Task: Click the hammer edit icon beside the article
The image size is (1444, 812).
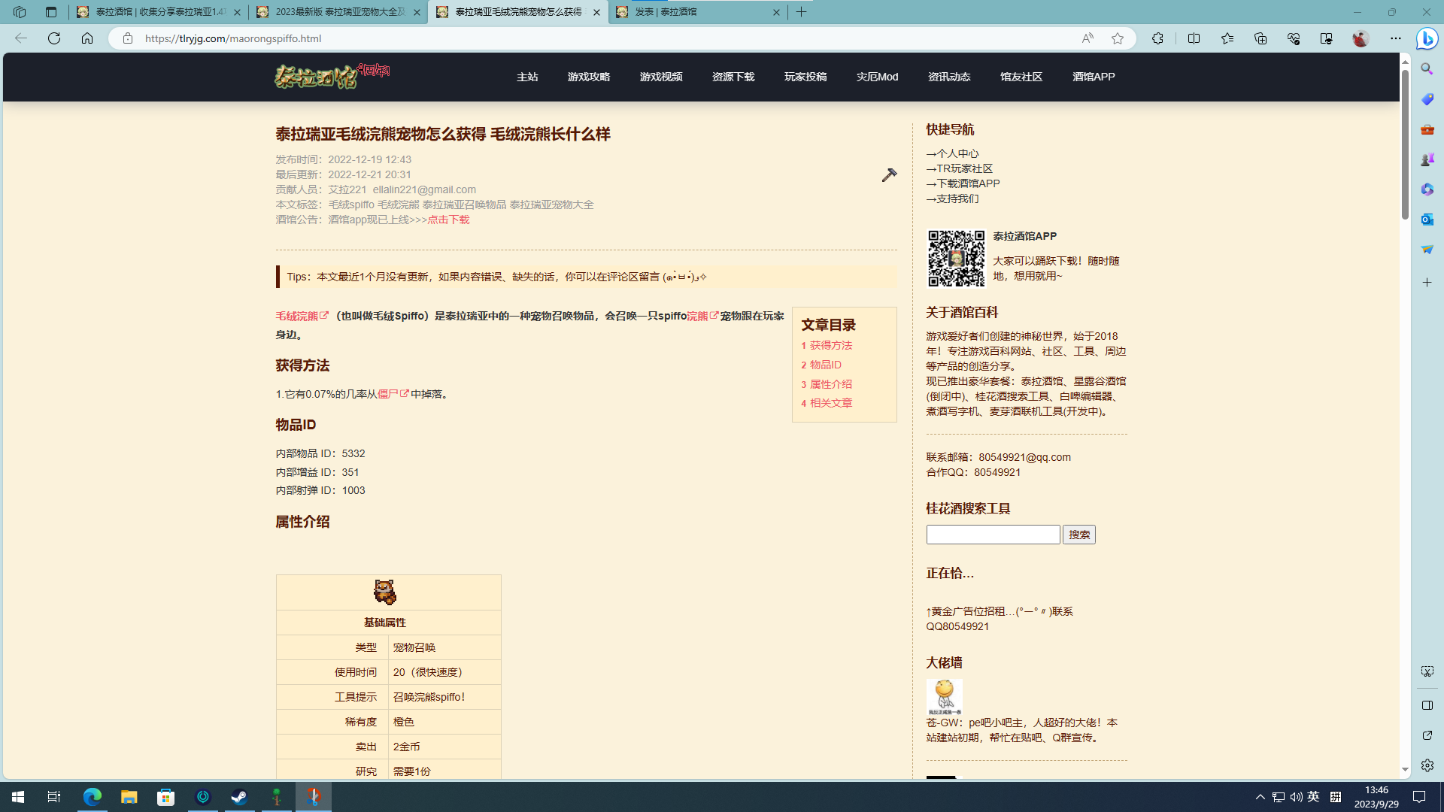Action: [889, 175]
